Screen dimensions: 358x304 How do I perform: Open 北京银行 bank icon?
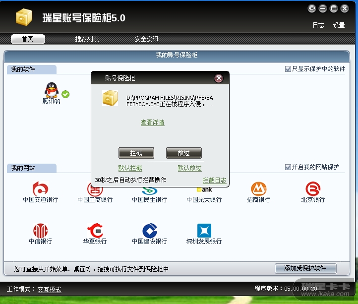313,188
